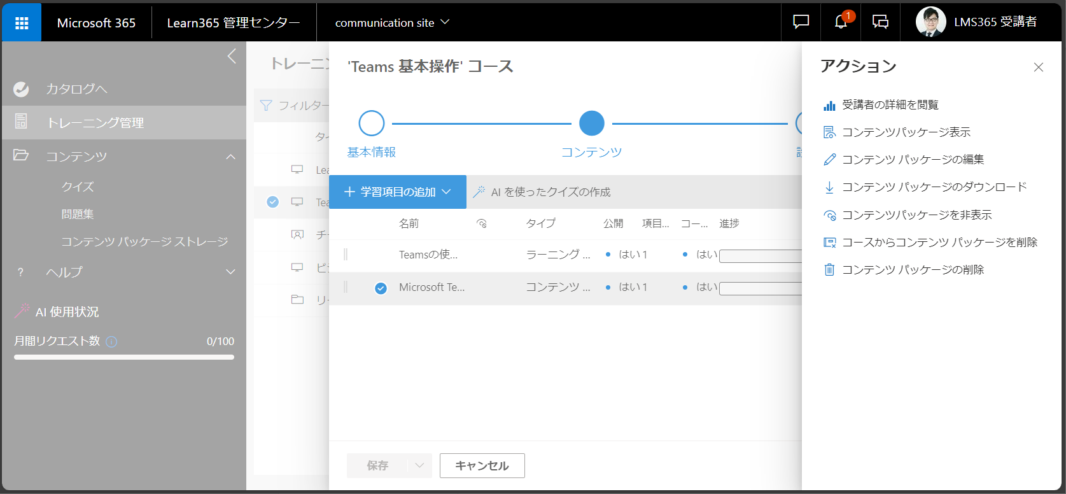
Task: Click the ヘルプ question mark icon
Action: point(20,272)
